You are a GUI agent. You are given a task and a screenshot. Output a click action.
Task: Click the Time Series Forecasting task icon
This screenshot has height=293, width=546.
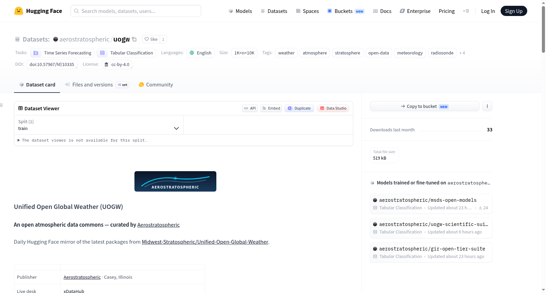coord(36,53)
